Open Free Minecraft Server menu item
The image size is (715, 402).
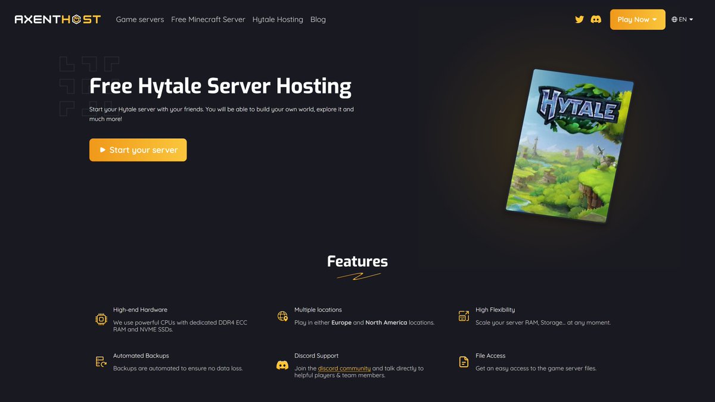(x=208, y=19)
